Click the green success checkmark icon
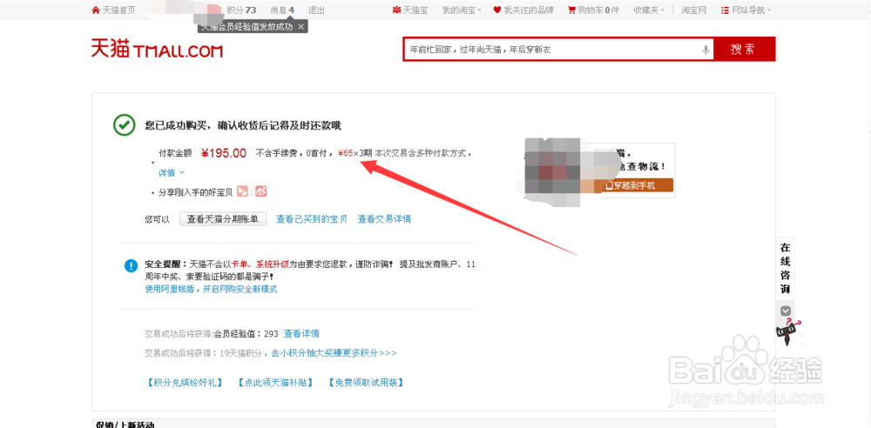871x428 pixels. pos(124,125)
